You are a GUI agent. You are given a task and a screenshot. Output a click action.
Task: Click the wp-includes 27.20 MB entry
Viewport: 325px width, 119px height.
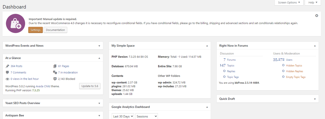[x=172, y=86]
